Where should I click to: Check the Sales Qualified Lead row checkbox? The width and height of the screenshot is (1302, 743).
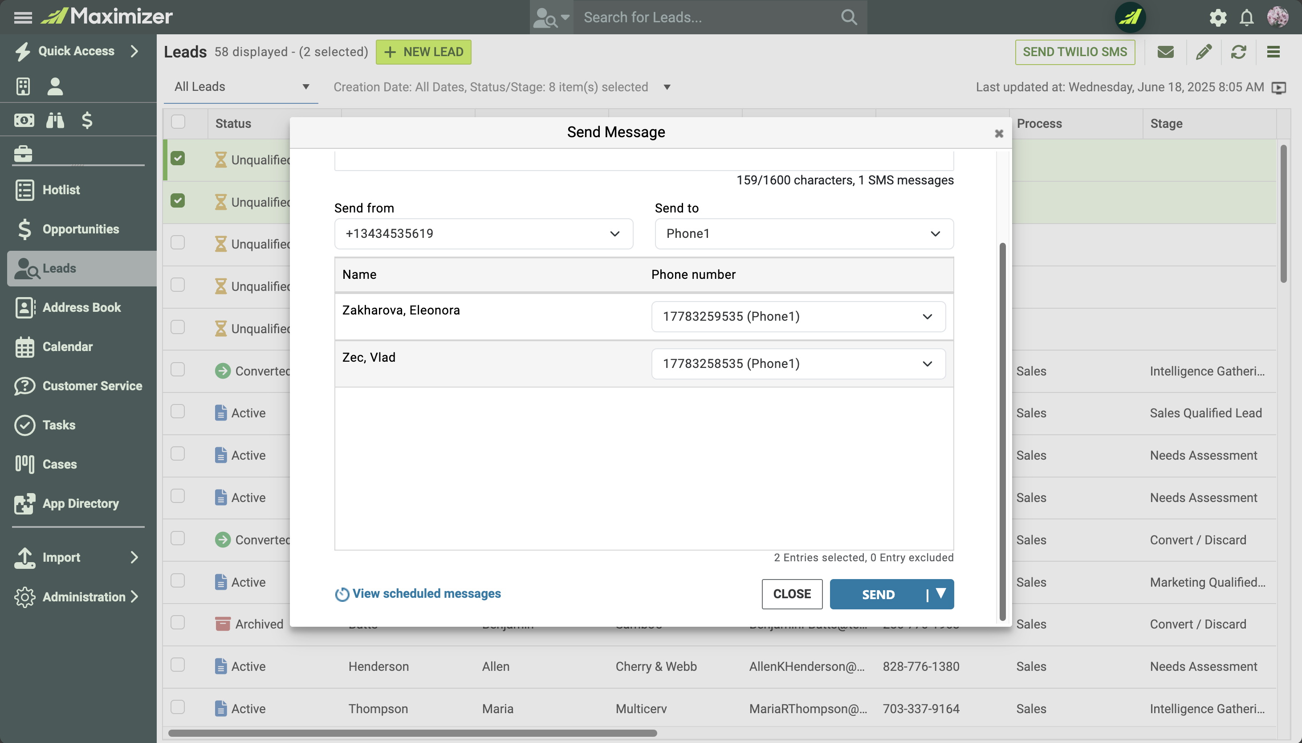(178, 411)
